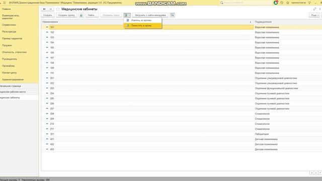Open Справочники section in sidebar
The height and width of the screenshot is (181, 322).
9,25
